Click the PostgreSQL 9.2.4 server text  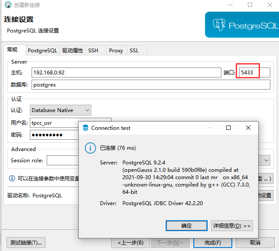click(144, 163)
